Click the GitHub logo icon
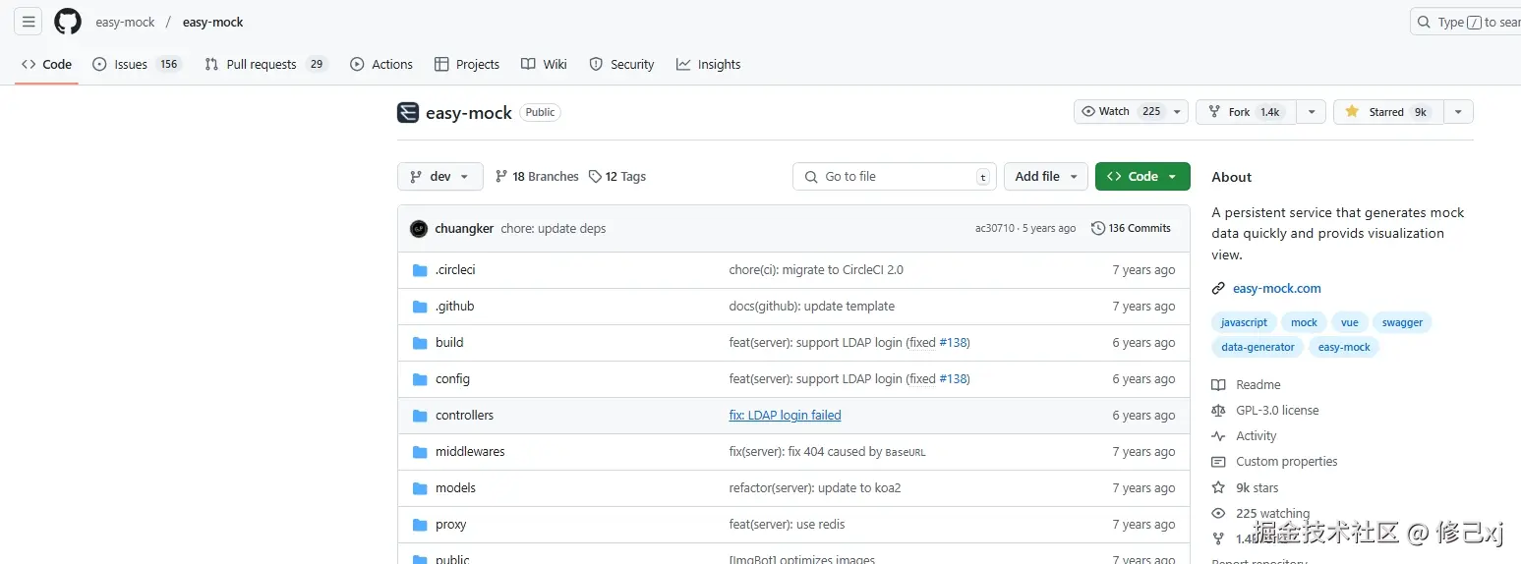Screen dimensions: 1521x564 click(68, 22)
